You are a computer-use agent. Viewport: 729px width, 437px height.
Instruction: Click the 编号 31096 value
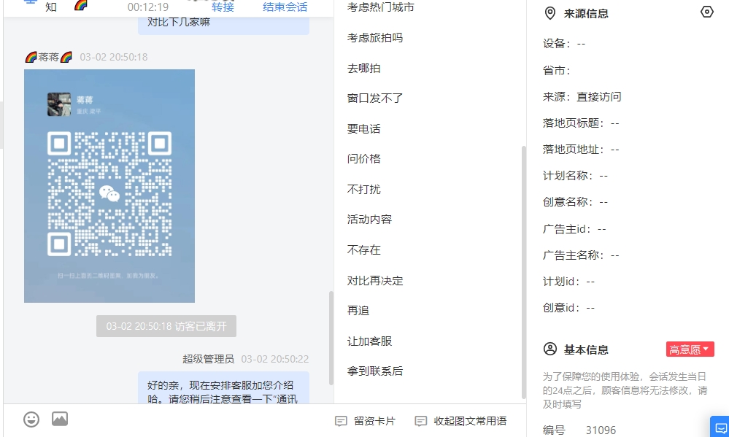tap(601, 430)
